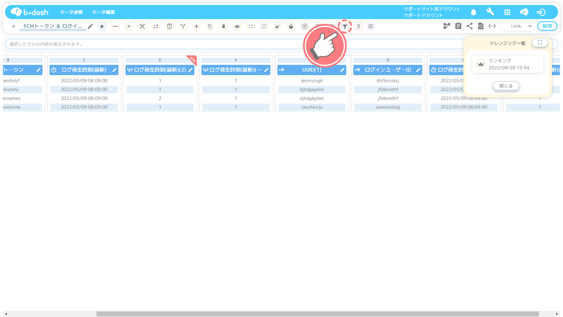563x317 pixels.
Task: Edit the UUID(1) column header
Action: pos(342,70)
